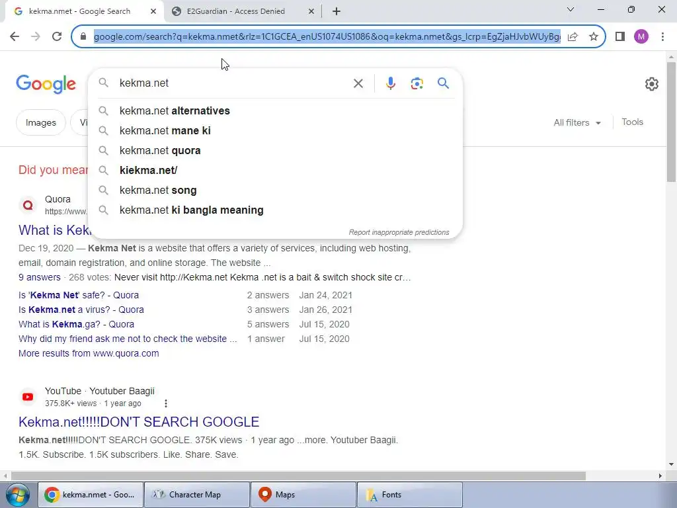The width and height of the screenshot is (677, 508).
Task: Open link Is 'Kekma Net' safe? - Quora
Action: tap(79, 295)
